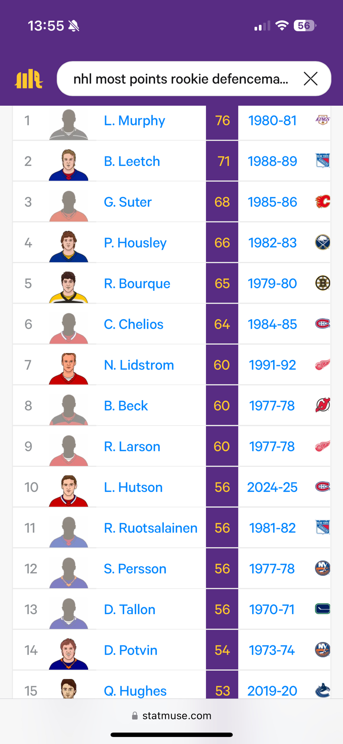This screenshot has height=744, width=343.
Task: Tap the StatMuse logo icon
Action: (x=29, y=79)
